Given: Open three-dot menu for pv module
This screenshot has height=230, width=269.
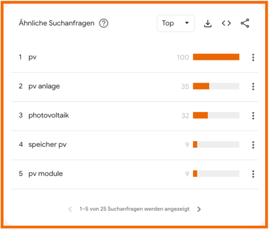Looking at the screenshot, I should [x=253, y=174].
